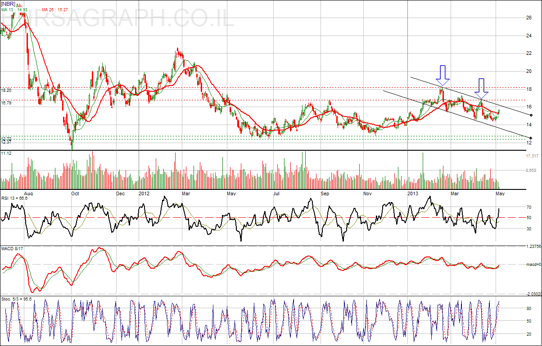Click the 12 price axis value

point(529,143)
